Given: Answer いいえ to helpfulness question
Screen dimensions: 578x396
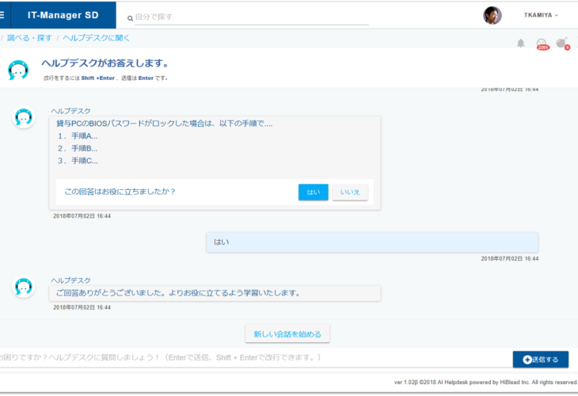Looking at the screenshot, I should [x=350, y=192].
